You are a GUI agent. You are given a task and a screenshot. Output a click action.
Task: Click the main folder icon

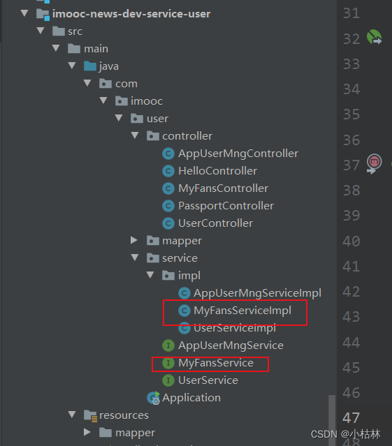pos(74,48)
